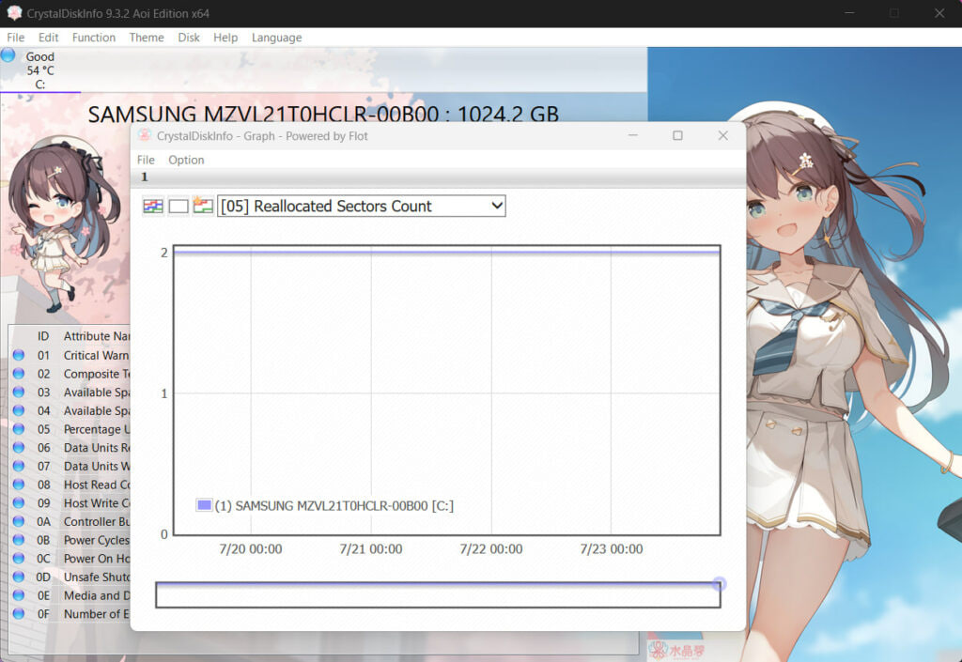Close the Graph - Powered by Flot window
The image size is (962, 662).
722,135
